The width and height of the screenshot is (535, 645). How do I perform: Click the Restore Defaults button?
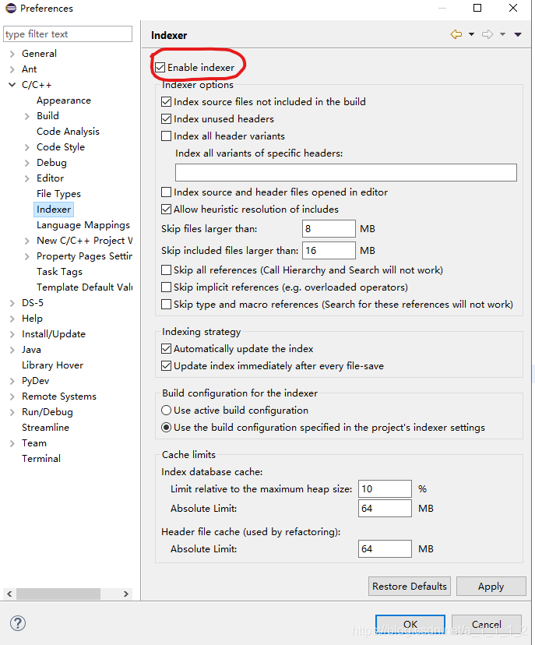tap(409, 586)
